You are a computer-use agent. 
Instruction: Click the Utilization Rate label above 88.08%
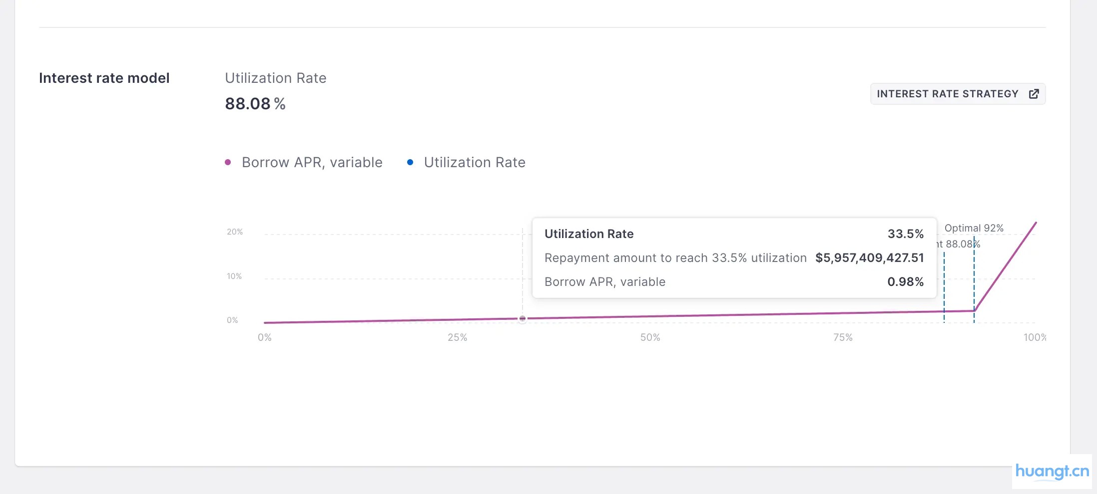click(x=275, y=78)
